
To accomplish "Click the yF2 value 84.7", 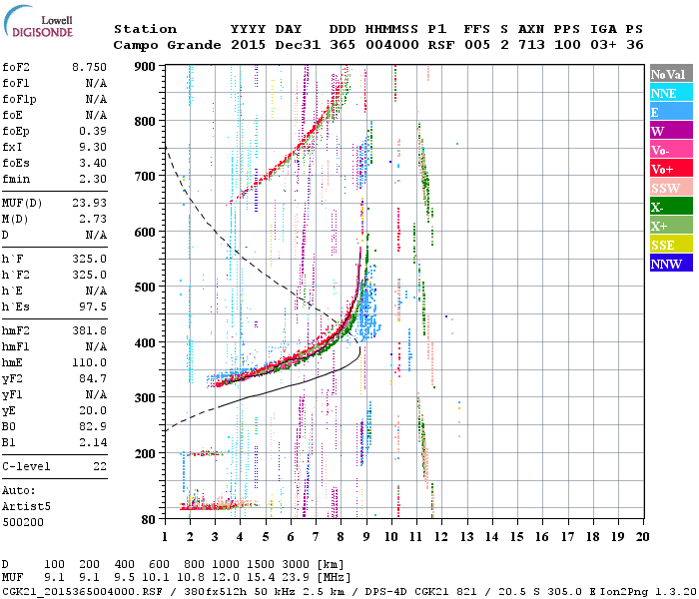I will coord(93,379).
